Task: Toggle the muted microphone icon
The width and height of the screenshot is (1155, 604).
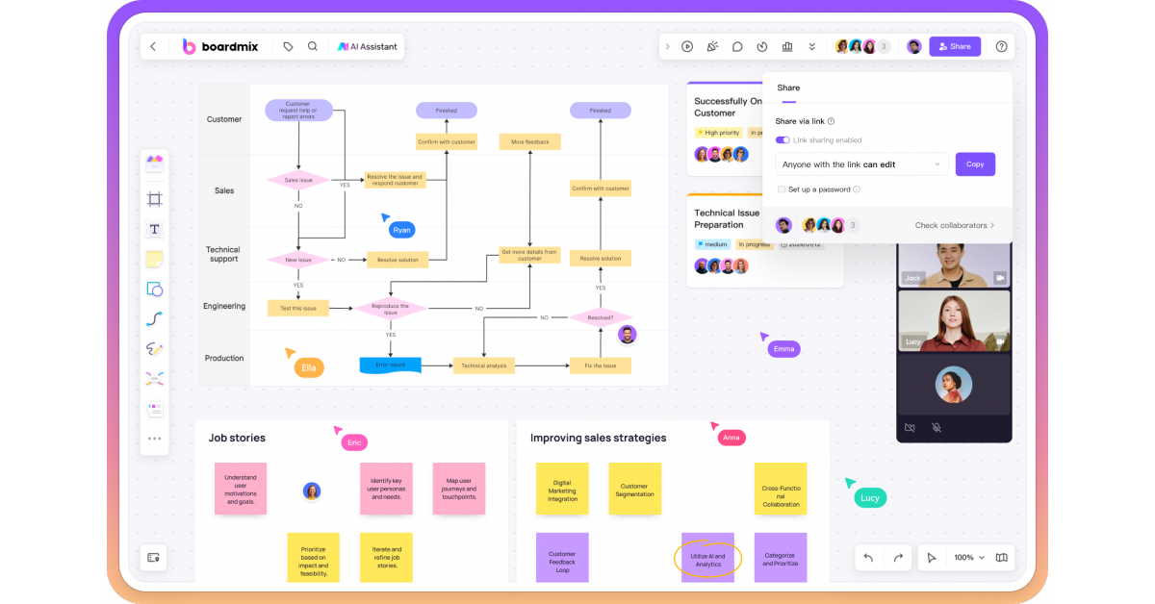Action: click(x=936, y=427)
